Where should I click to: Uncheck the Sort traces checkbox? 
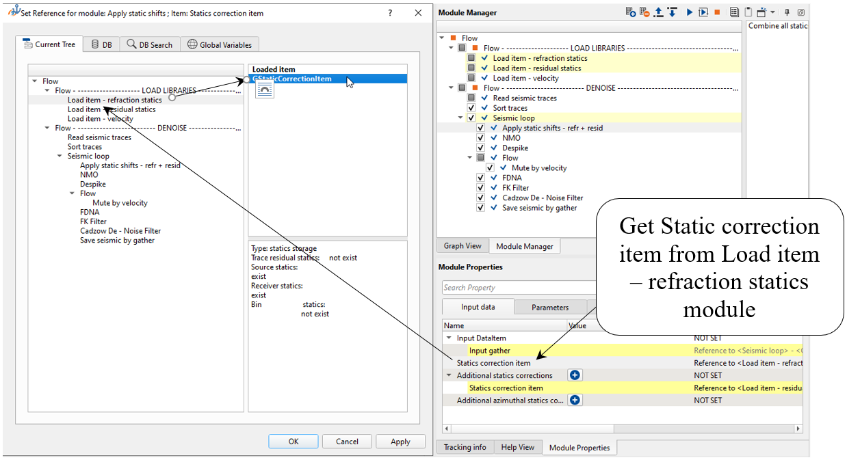(471, 108)
